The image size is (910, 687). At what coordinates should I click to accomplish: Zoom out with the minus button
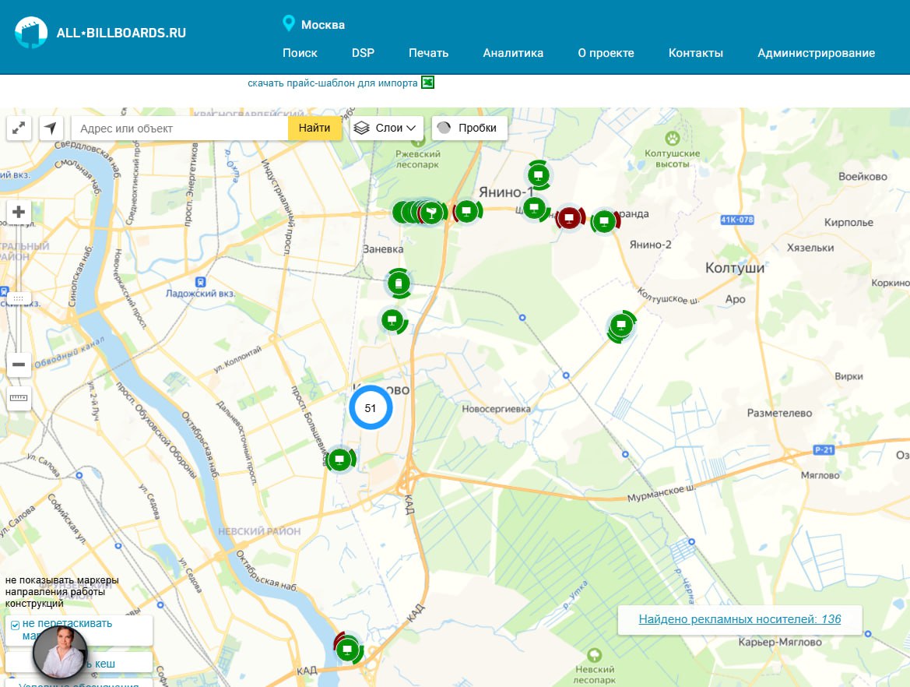pyautogui.click(x=19, y=365)
